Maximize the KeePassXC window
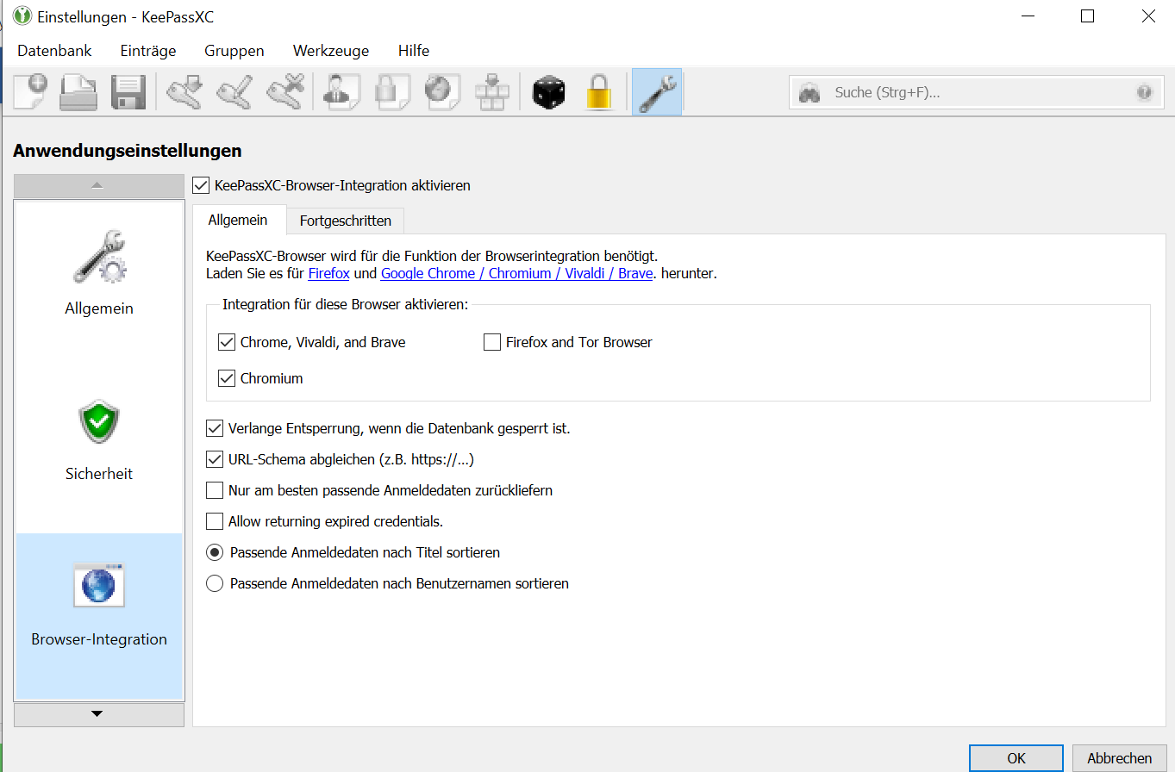The image size is (1175, 772). pyautogui.click(x=1087, y=16)
